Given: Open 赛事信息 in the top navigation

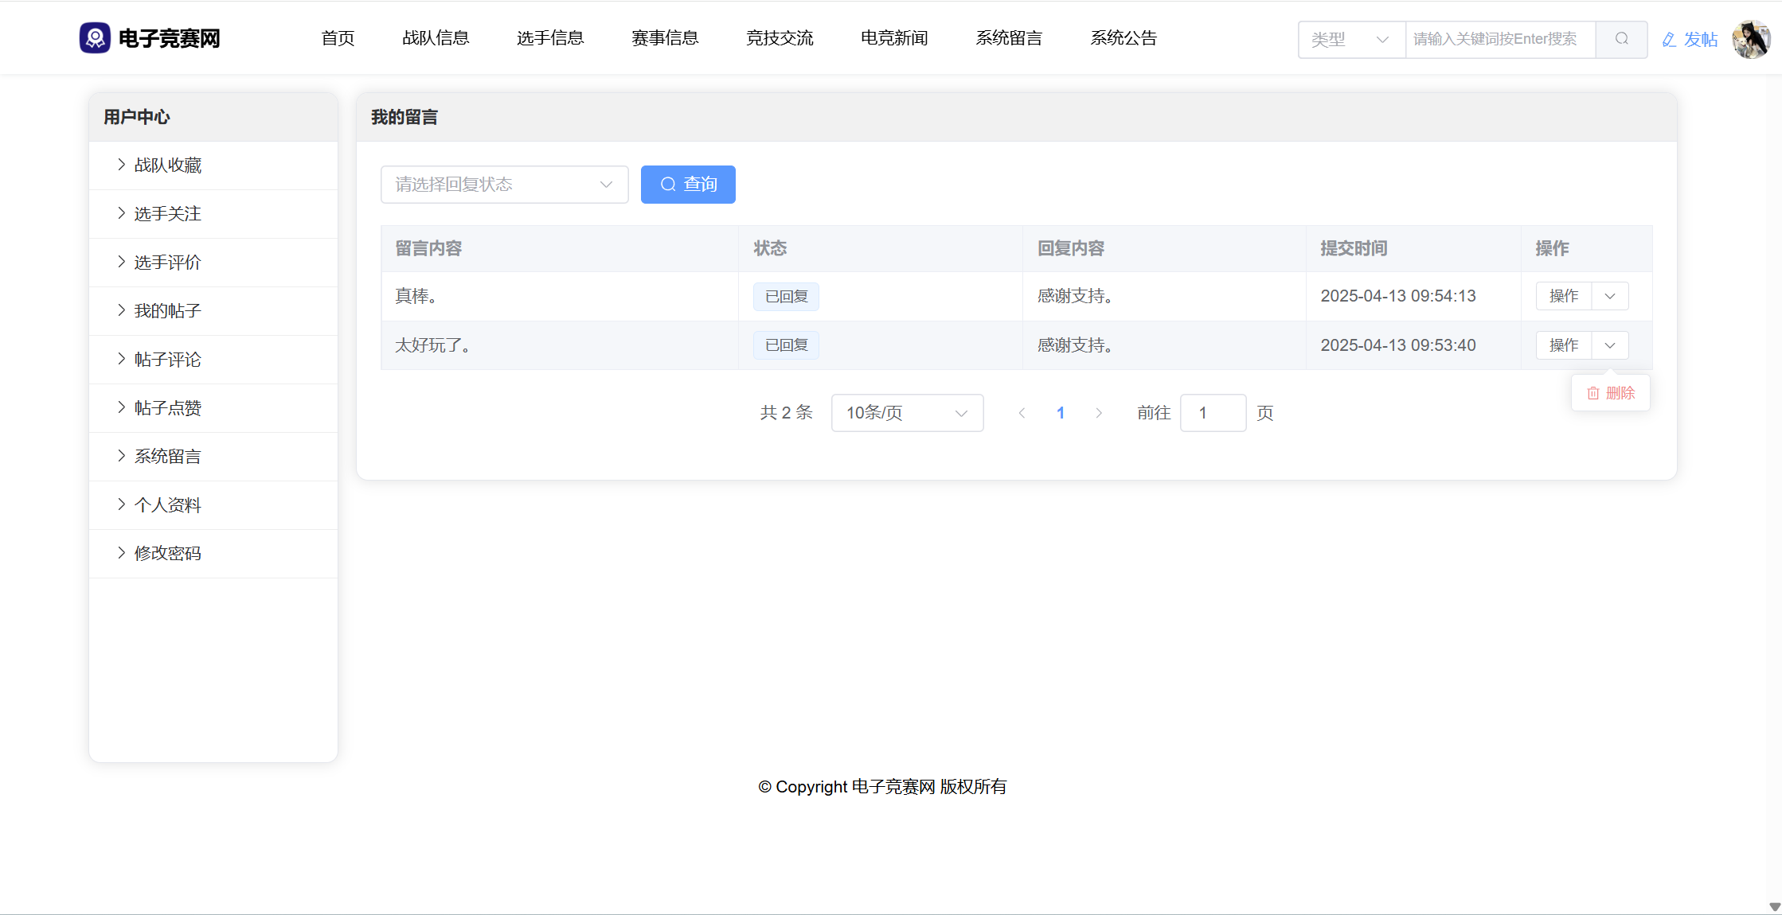Looking at the screenshot, I should 664,38.
